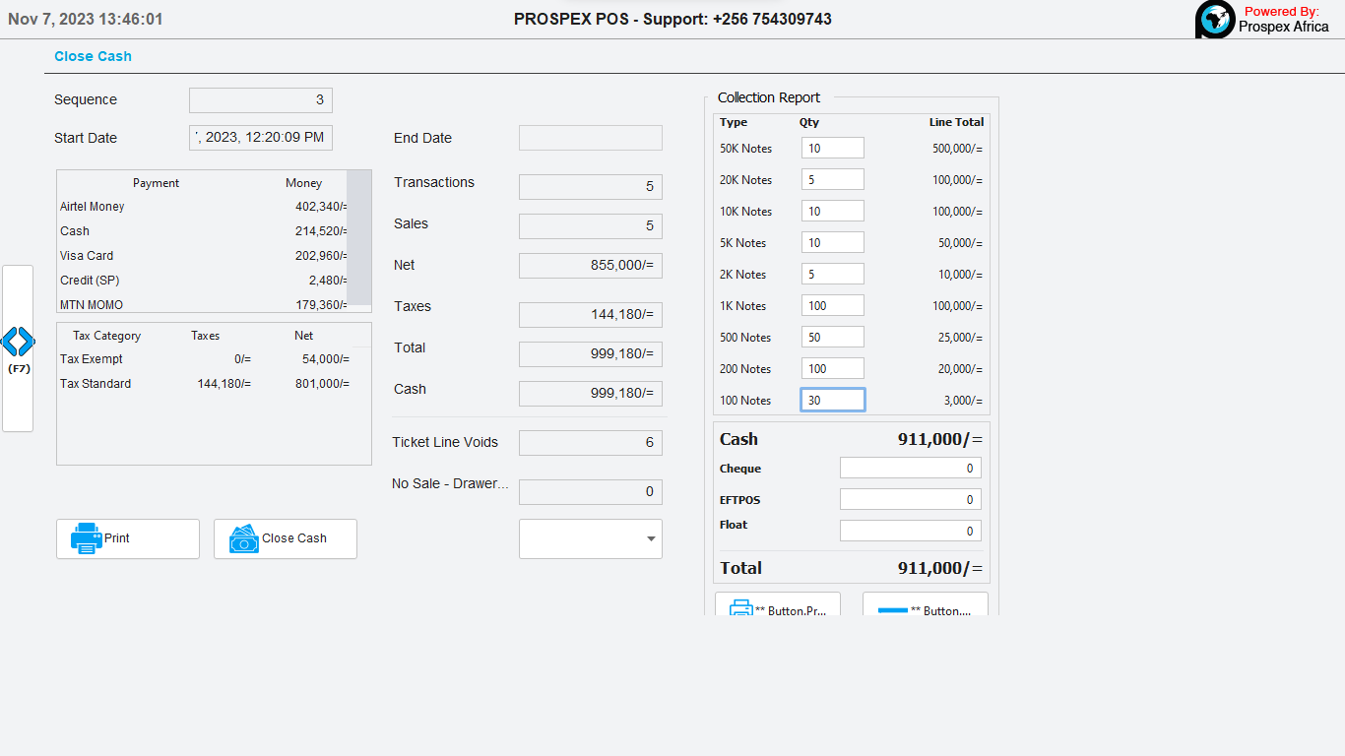This screenshot has width=1345, height=756.
Task: Click the Float amount field
Action: click(910, 531)
